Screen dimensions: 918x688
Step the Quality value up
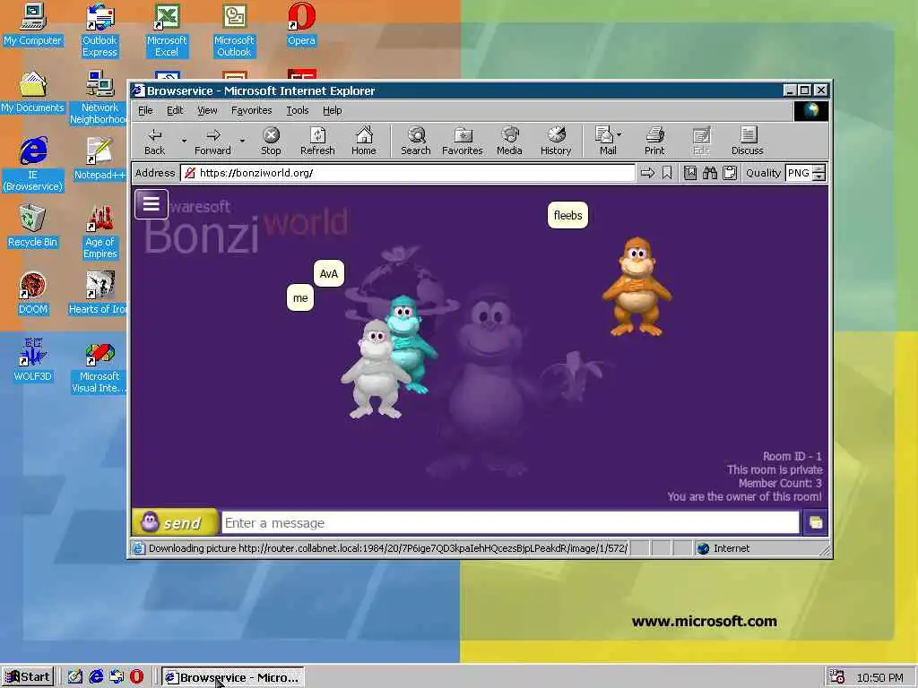[819, 169]
